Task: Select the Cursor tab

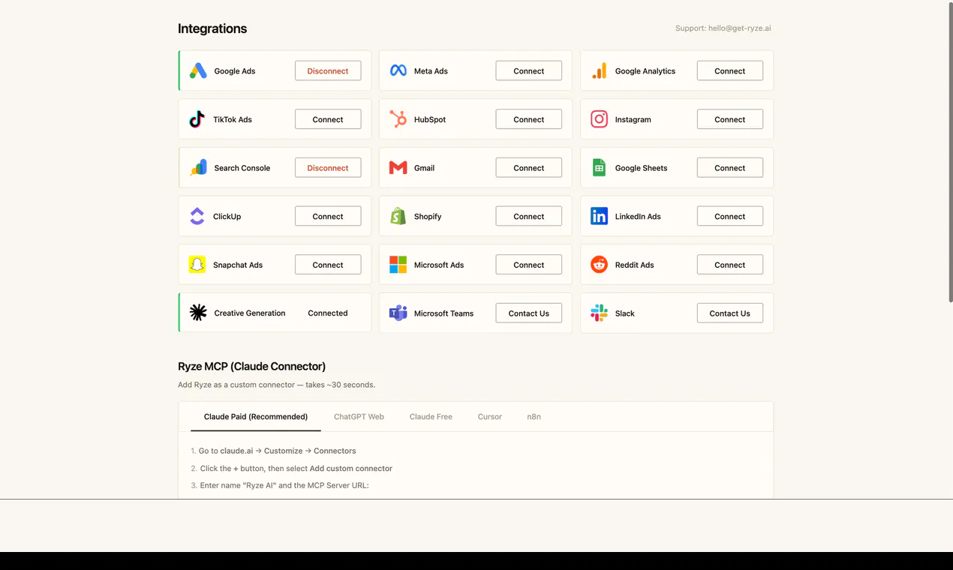Action: tap(490, 416)
